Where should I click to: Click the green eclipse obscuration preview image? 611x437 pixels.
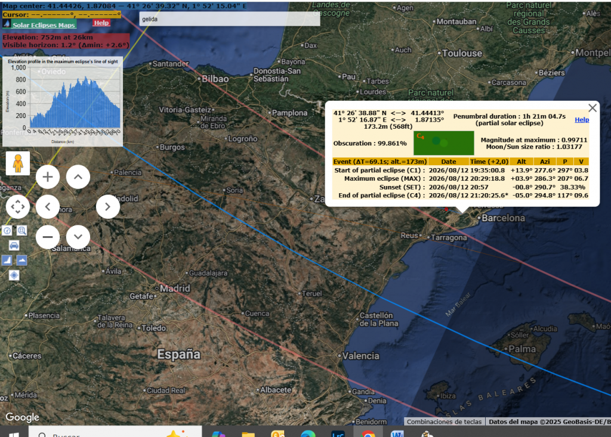(x=443, y=143)
